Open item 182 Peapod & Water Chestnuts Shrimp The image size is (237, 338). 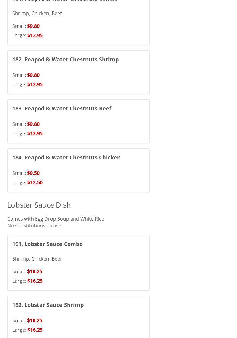(66, 59)
